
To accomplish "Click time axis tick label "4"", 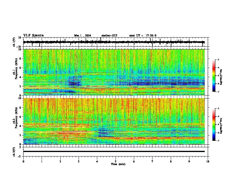I will click(97, 161).
